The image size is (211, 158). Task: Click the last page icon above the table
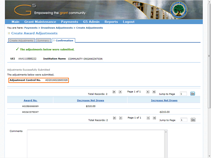click(154, 92)
